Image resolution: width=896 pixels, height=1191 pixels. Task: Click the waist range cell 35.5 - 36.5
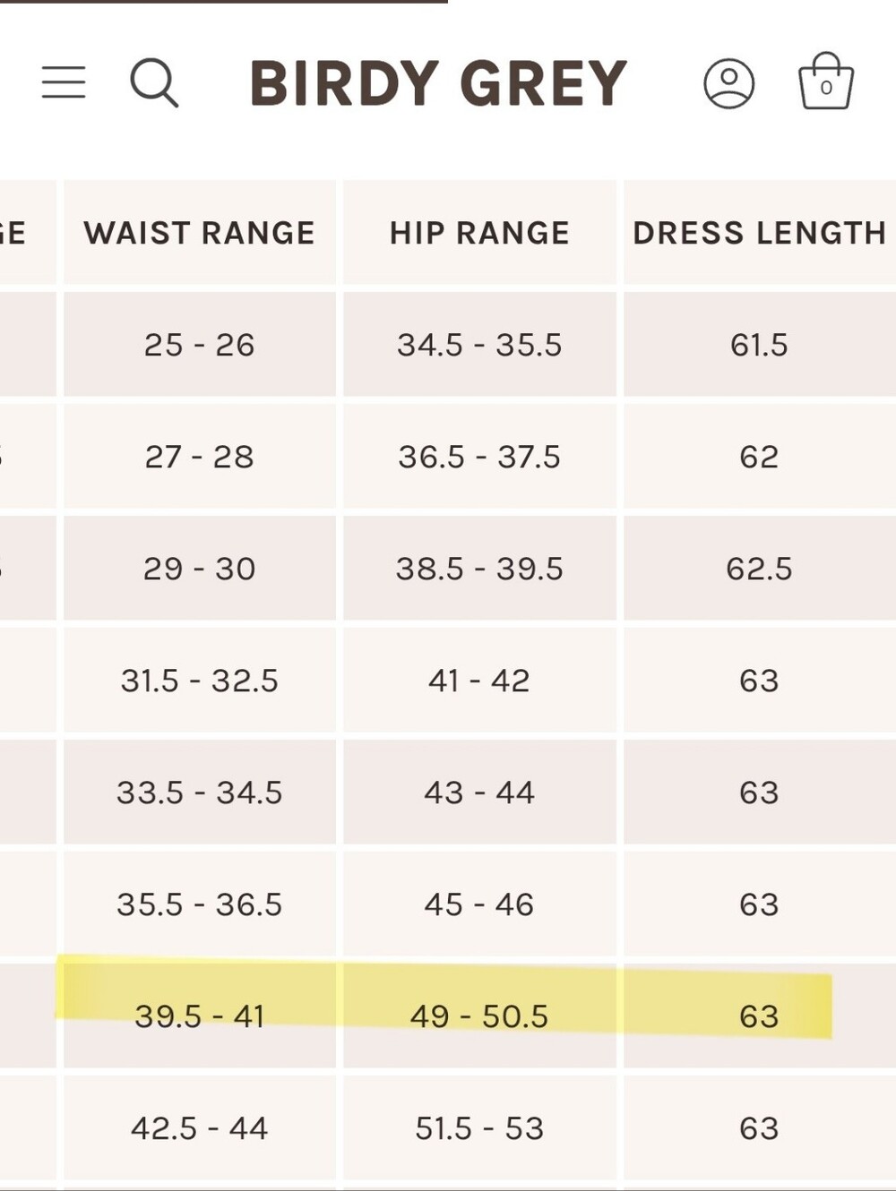pos(200,904)
